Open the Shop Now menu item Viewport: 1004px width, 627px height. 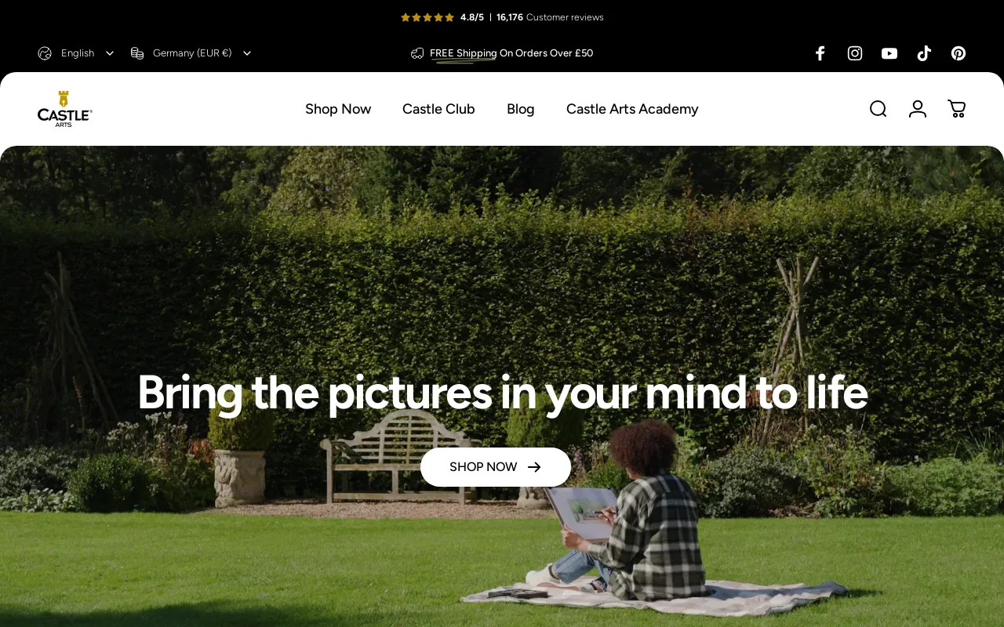pyautogui.click(x=338, y=109)
